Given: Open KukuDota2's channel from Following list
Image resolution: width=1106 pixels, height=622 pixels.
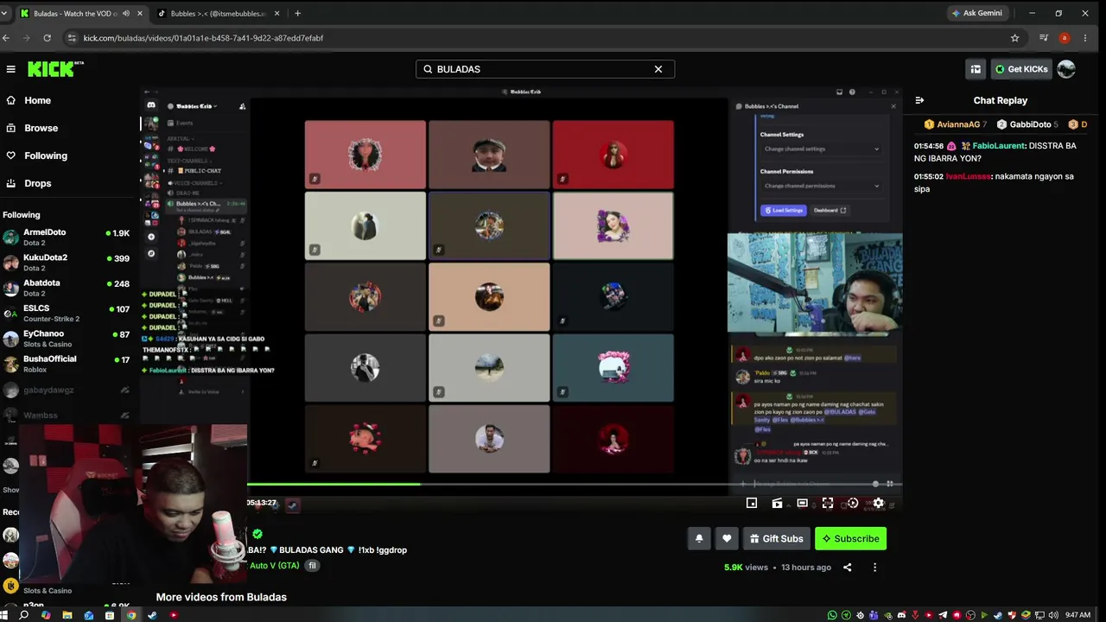Looking at the screenshot, I should coord(67,262).
